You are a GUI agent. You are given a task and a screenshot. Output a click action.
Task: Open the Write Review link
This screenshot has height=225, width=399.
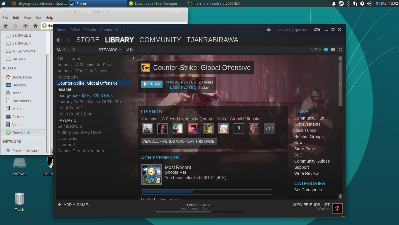point(306,173)
